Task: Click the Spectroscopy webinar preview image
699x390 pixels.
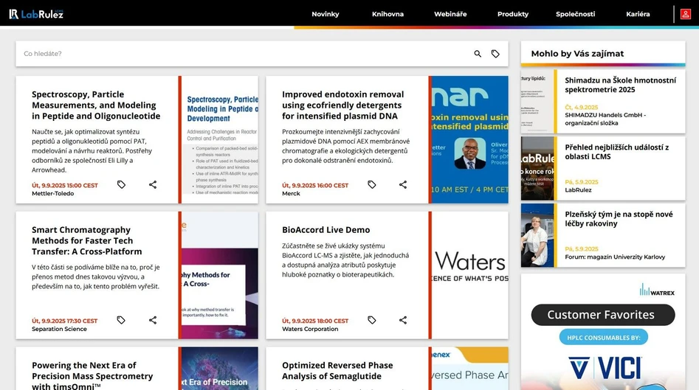Action: tap(220, 140)
